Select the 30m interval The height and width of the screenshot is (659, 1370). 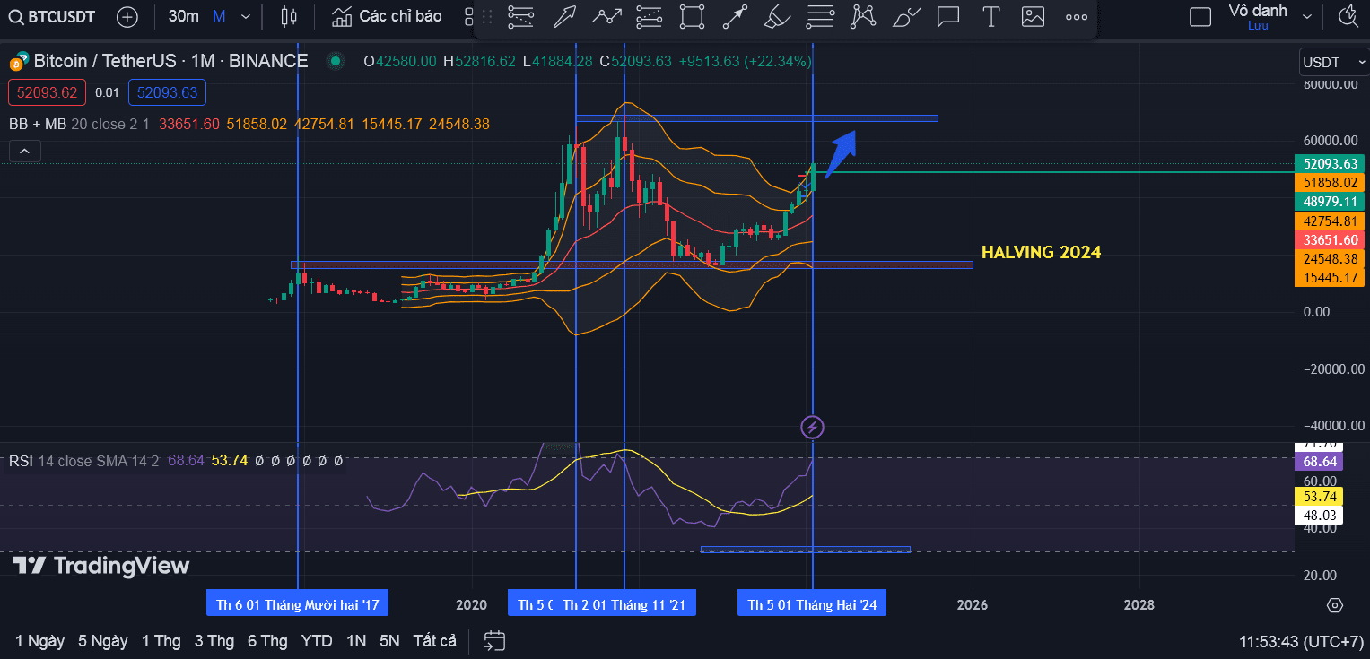click(183, 16)
